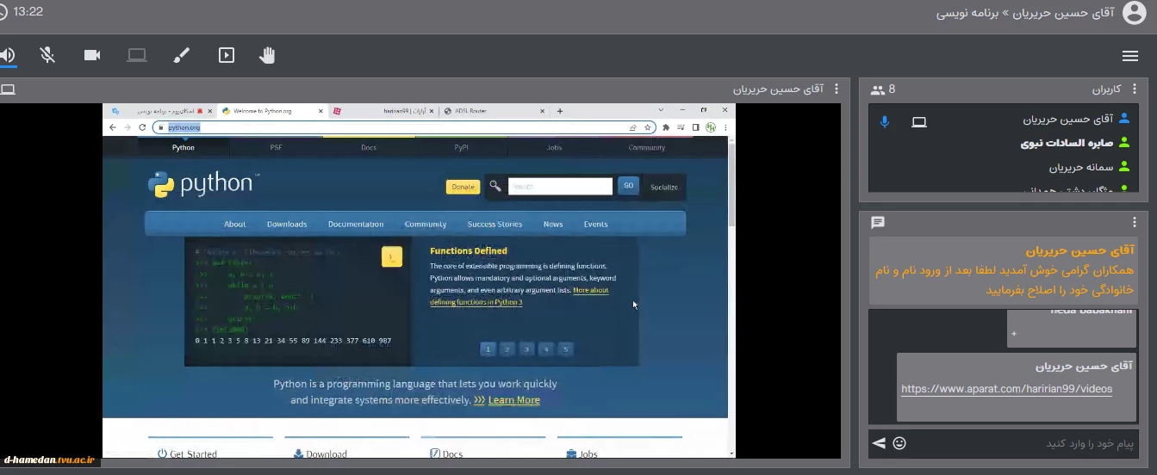Click the python.org search field
The width and height of the screenshot is (1157, 475).
click(560, 186)
